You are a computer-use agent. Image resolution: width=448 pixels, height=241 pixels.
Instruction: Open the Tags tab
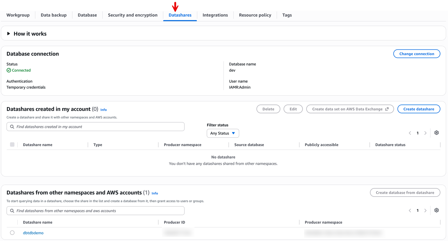(x=287, y=15)
